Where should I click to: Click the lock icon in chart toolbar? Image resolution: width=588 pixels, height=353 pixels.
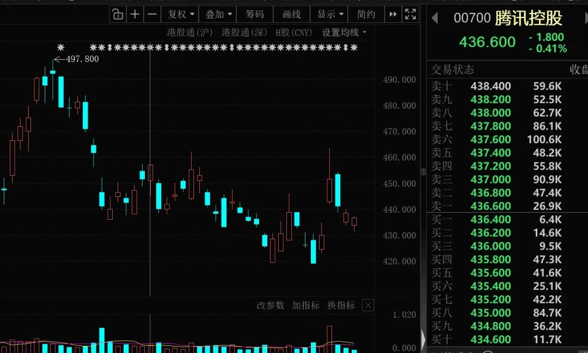pyautogui.click(x=118, y=14)
